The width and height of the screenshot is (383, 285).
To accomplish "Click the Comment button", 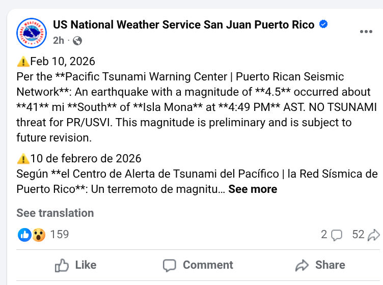I will pos(198,265).
